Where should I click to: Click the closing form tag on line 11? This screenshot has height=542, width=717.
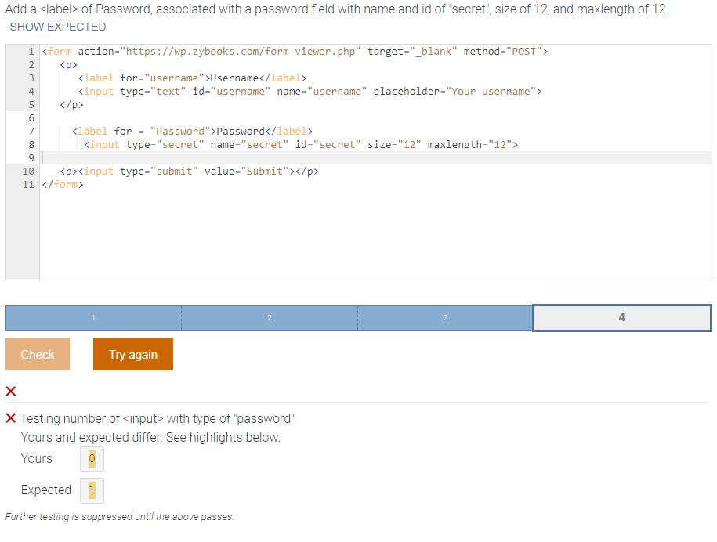63,184
